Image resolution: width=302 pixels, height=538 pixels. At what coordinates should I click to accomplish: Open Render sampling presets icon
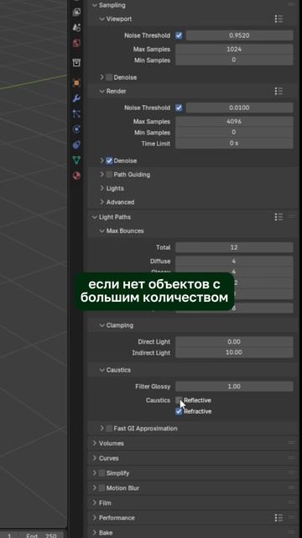[279, 91]
